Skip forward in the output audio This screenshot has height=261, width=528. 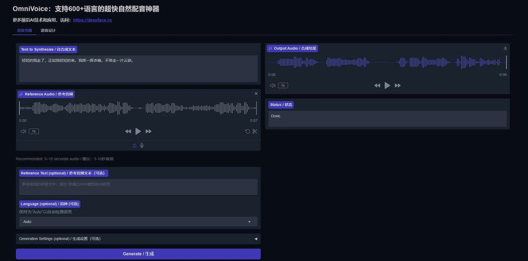click(397, 85)
